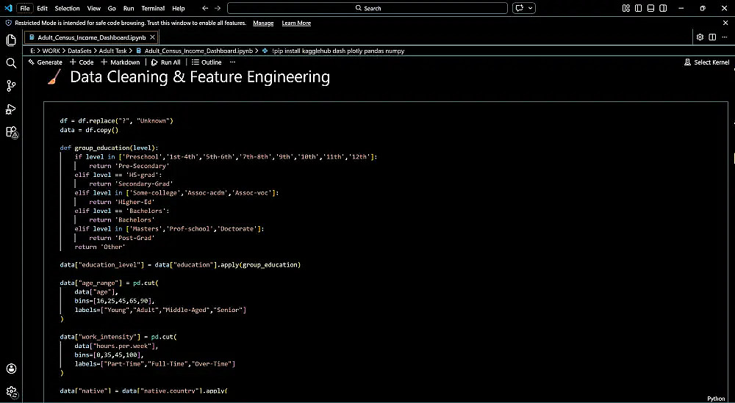Open the Accounts menu icon
This screenshot has width=735, height=403.
pyautogui.click(x=11, y=368)
